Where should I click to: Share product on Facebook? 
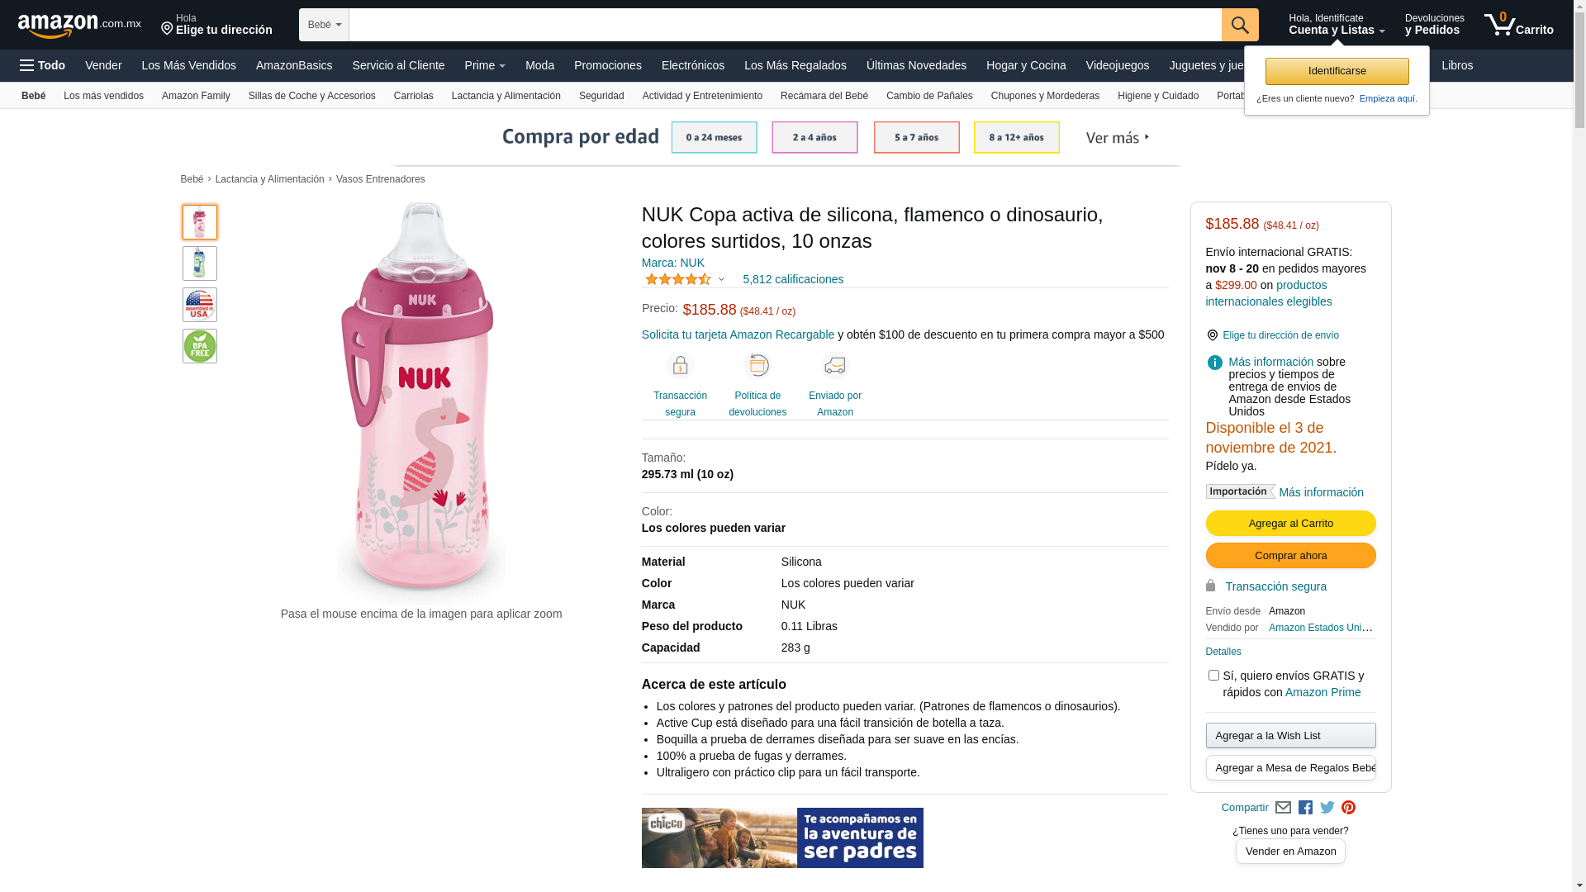coord(1305,808)
